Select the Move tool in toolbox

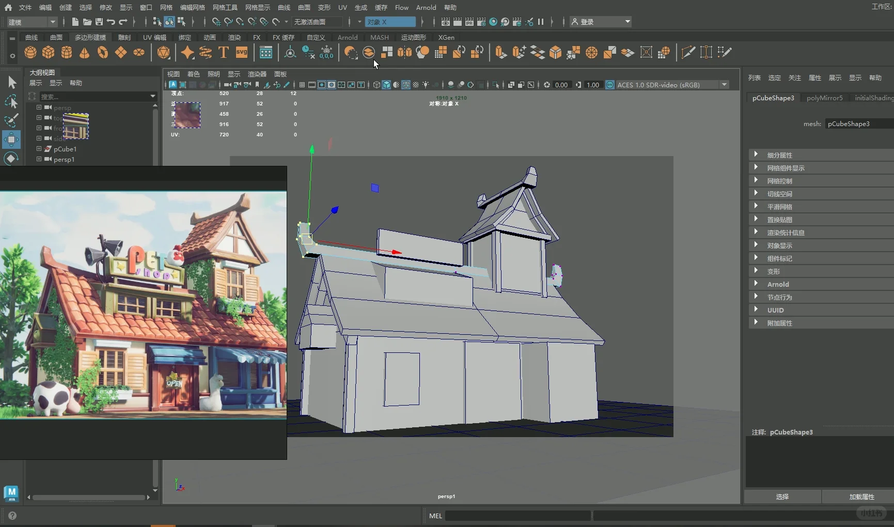point(11,139)
